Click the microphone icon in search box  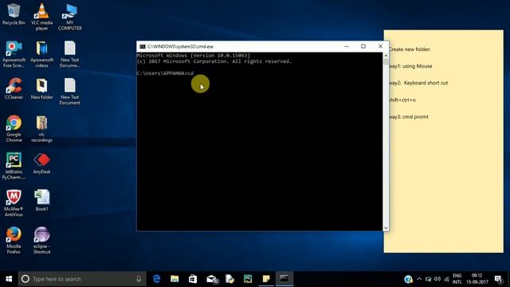[139, 279]
